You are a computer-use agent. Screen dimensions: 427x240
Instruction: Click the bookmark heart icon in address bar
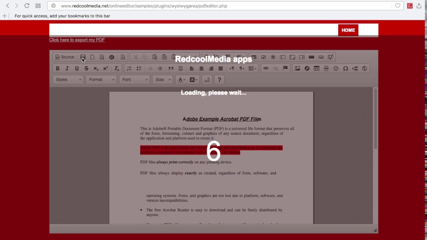(398, 6)
